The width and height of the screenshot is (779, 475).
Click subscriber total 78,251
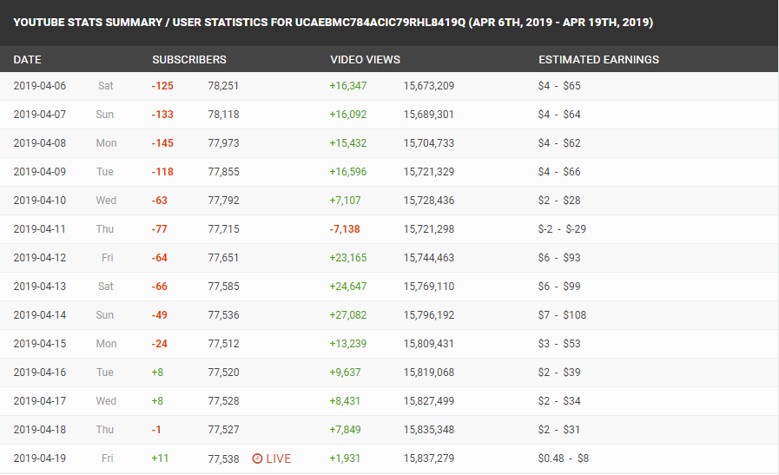[223, 86]
